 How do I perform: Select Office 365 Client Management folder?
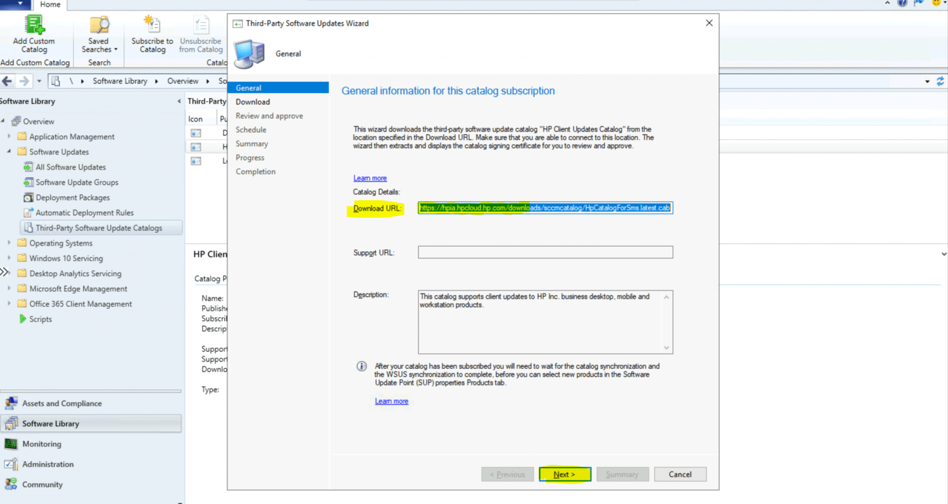coord(81,303)
